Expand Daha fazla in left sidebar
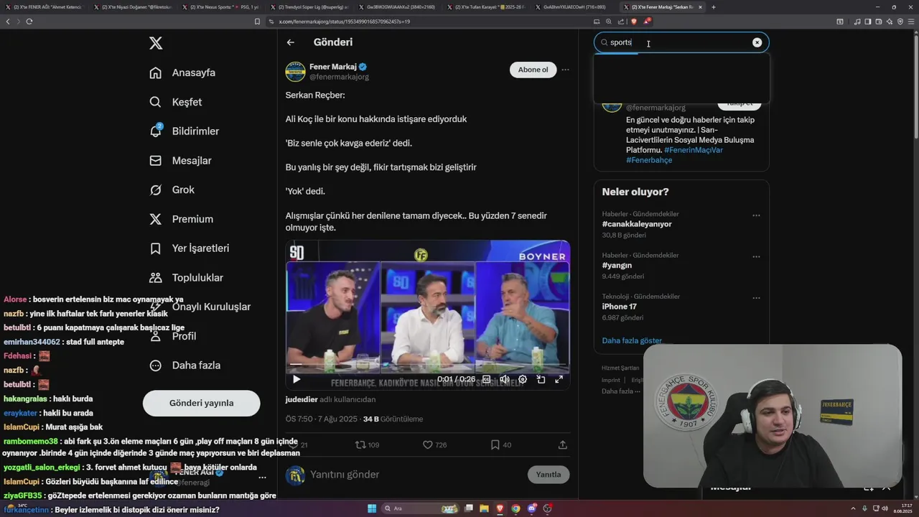 point(185,365)
